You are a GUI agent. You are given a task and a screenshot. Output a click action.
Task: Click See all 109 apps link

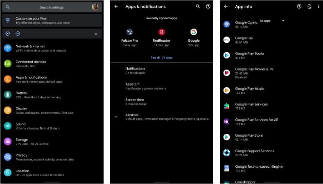click(162, 58)
